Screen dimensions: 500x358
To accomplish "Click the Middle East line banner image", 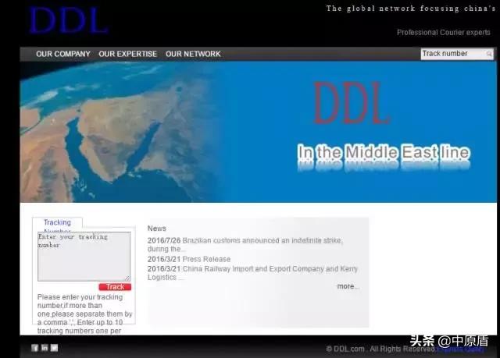I will click(258, 132).
